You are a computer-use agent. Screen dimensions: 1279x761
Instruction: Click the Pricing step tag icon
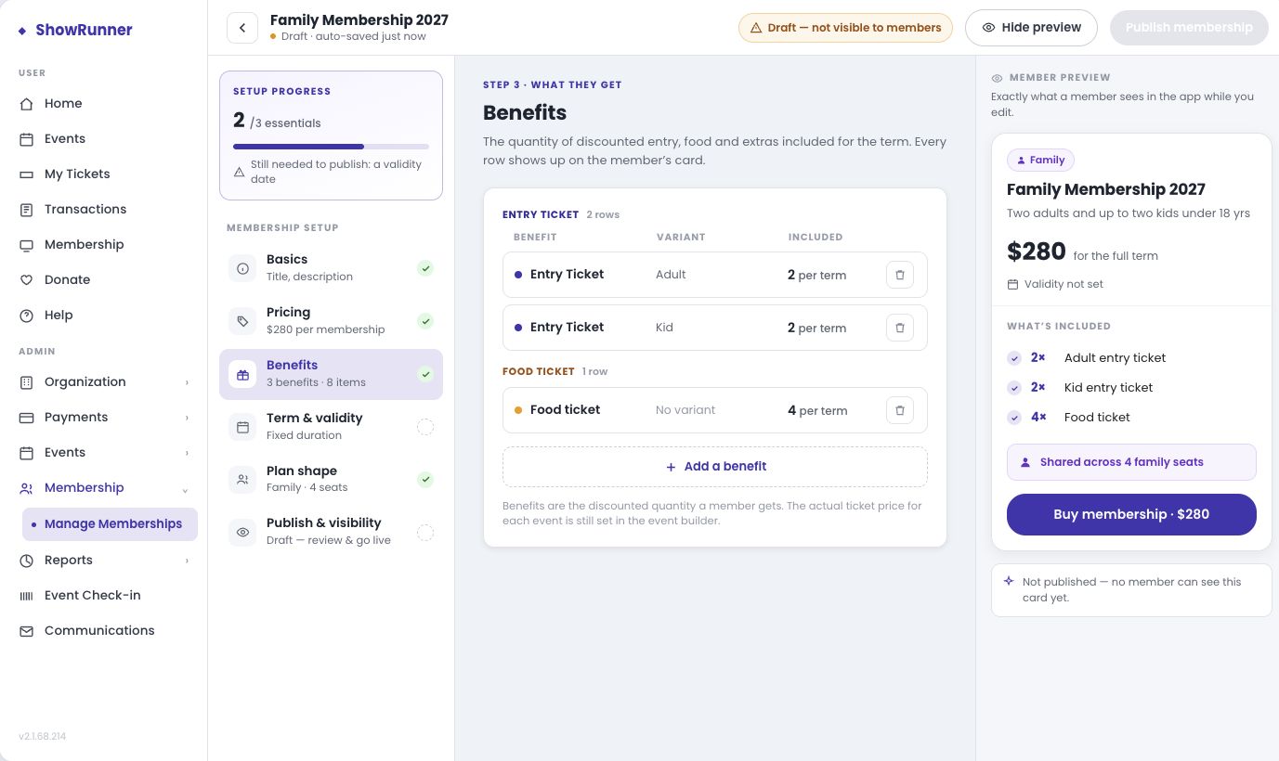[242, 321]
